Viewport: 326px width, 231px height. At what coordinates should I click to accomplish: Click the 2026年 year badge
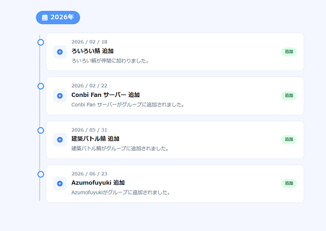[58, 17]
